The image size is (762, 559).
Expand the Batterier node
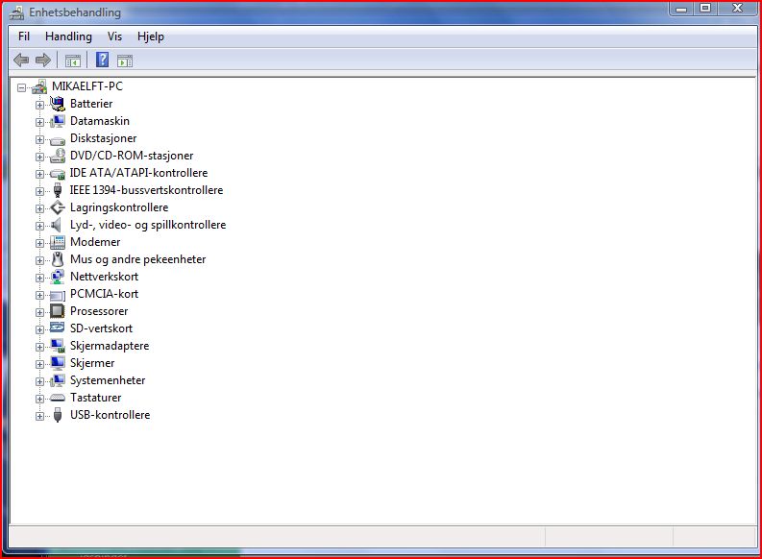tap(39, 105)
